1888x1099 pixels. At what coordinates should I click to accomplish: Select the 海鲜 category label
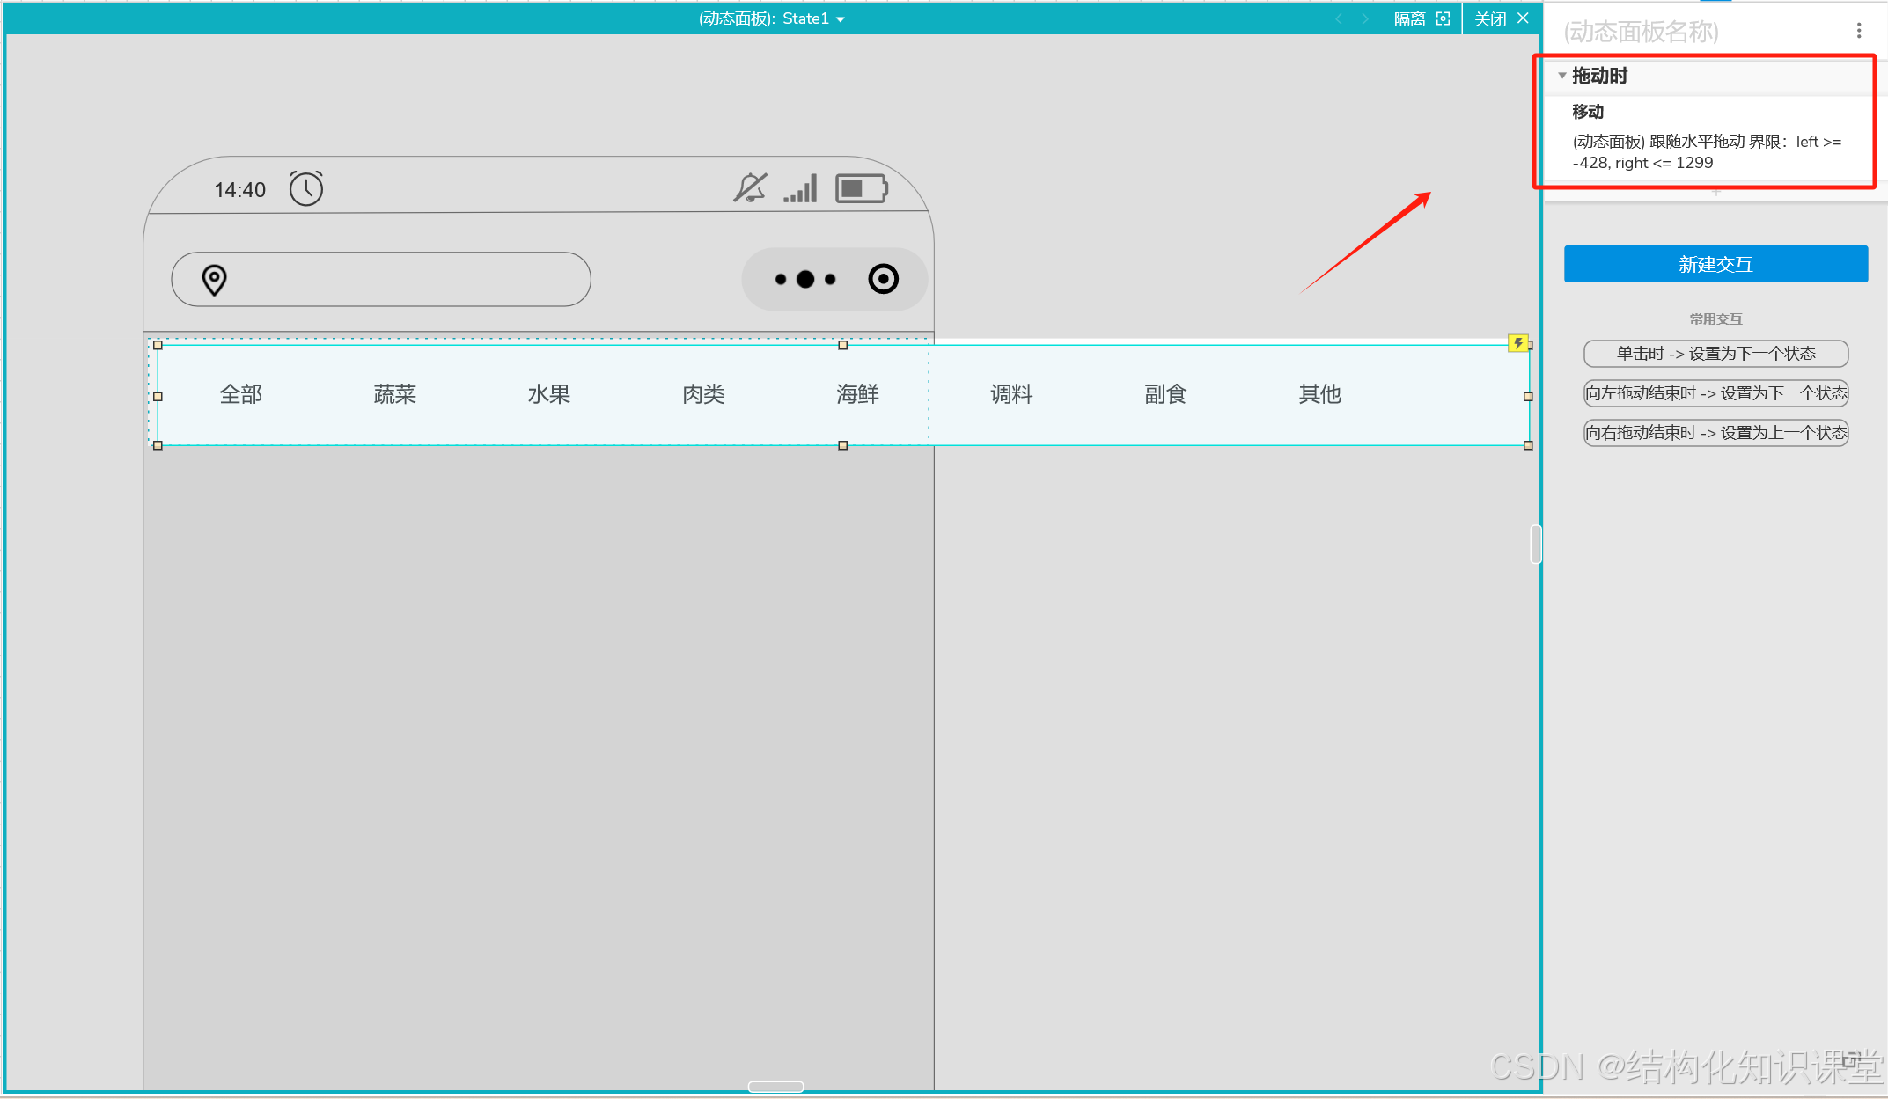tap(857, 394)
